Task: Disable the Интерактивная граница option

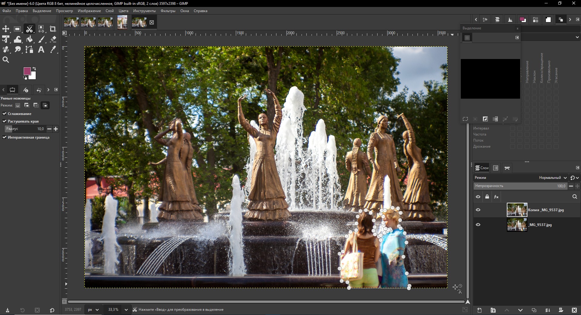Action: pos(5,137)
